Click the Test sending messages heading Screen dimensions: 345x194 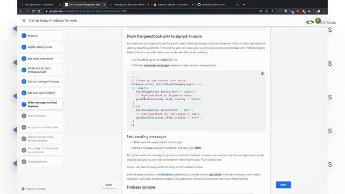pyautogui.click(x=147, y=136)
